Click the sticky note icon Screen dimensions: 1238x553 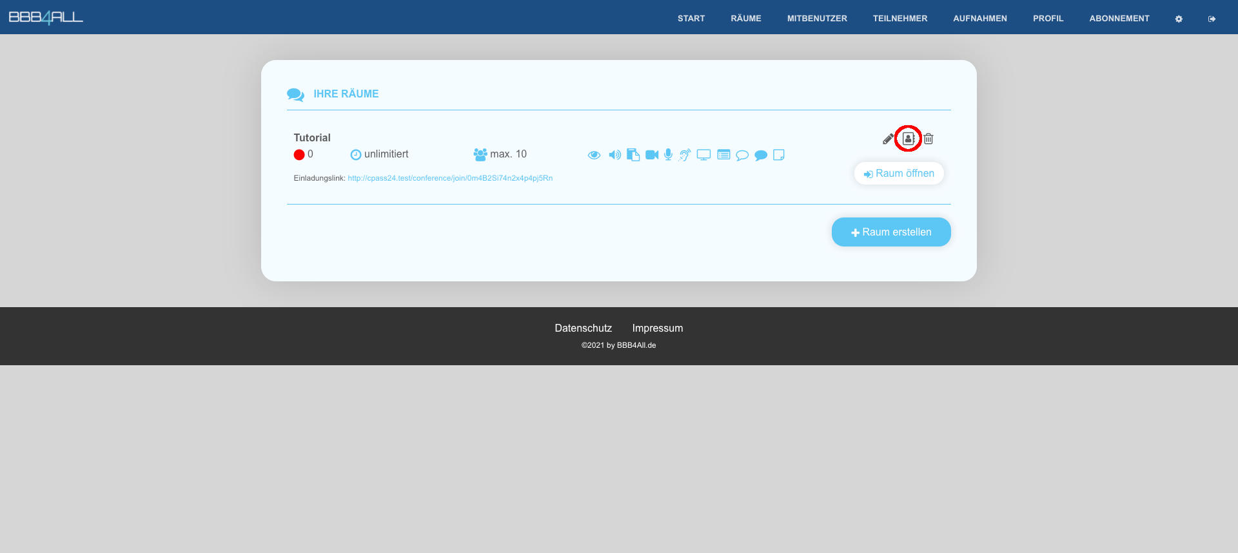779,155
